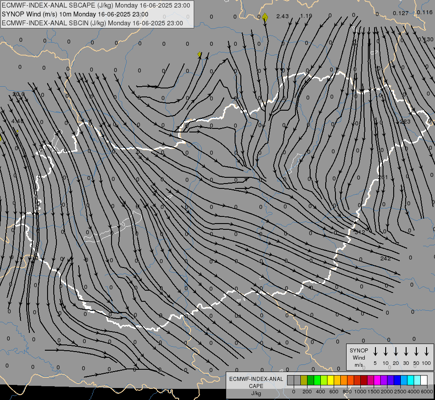Click the map value 0.116
This screenshot has height=400, width=435.
click(x=424, y=12)
